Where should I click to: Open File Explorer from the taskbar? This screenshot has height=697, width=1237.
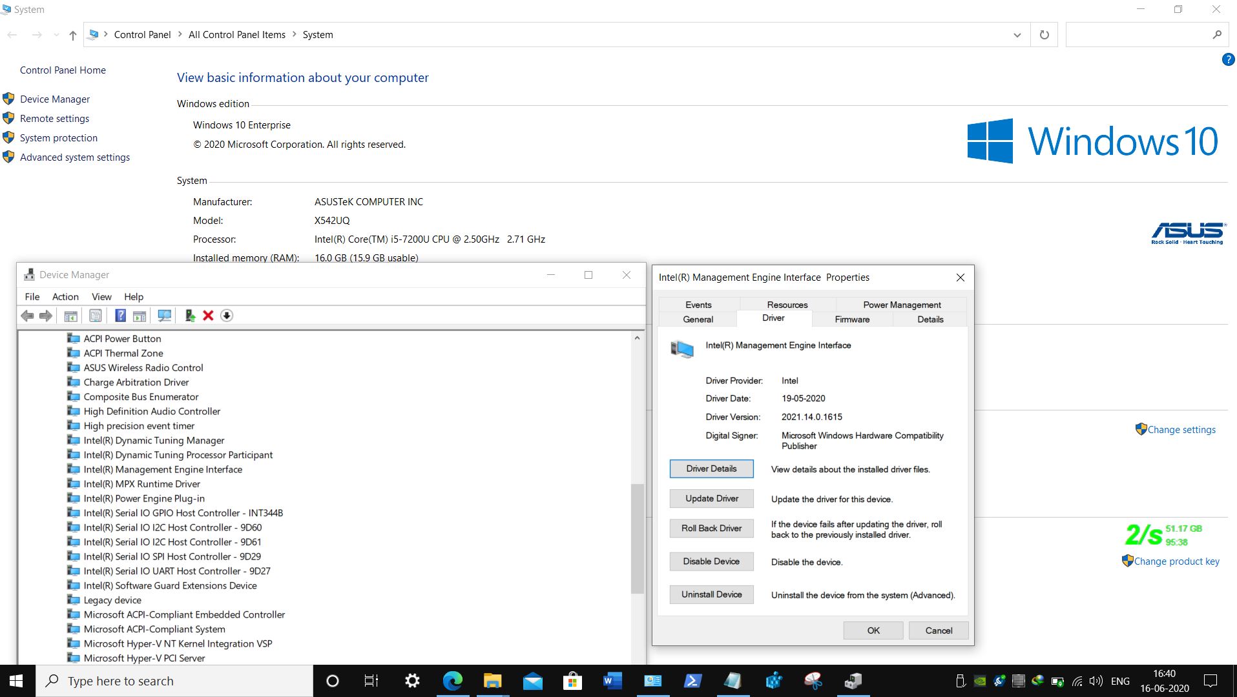tap(493, 681)
